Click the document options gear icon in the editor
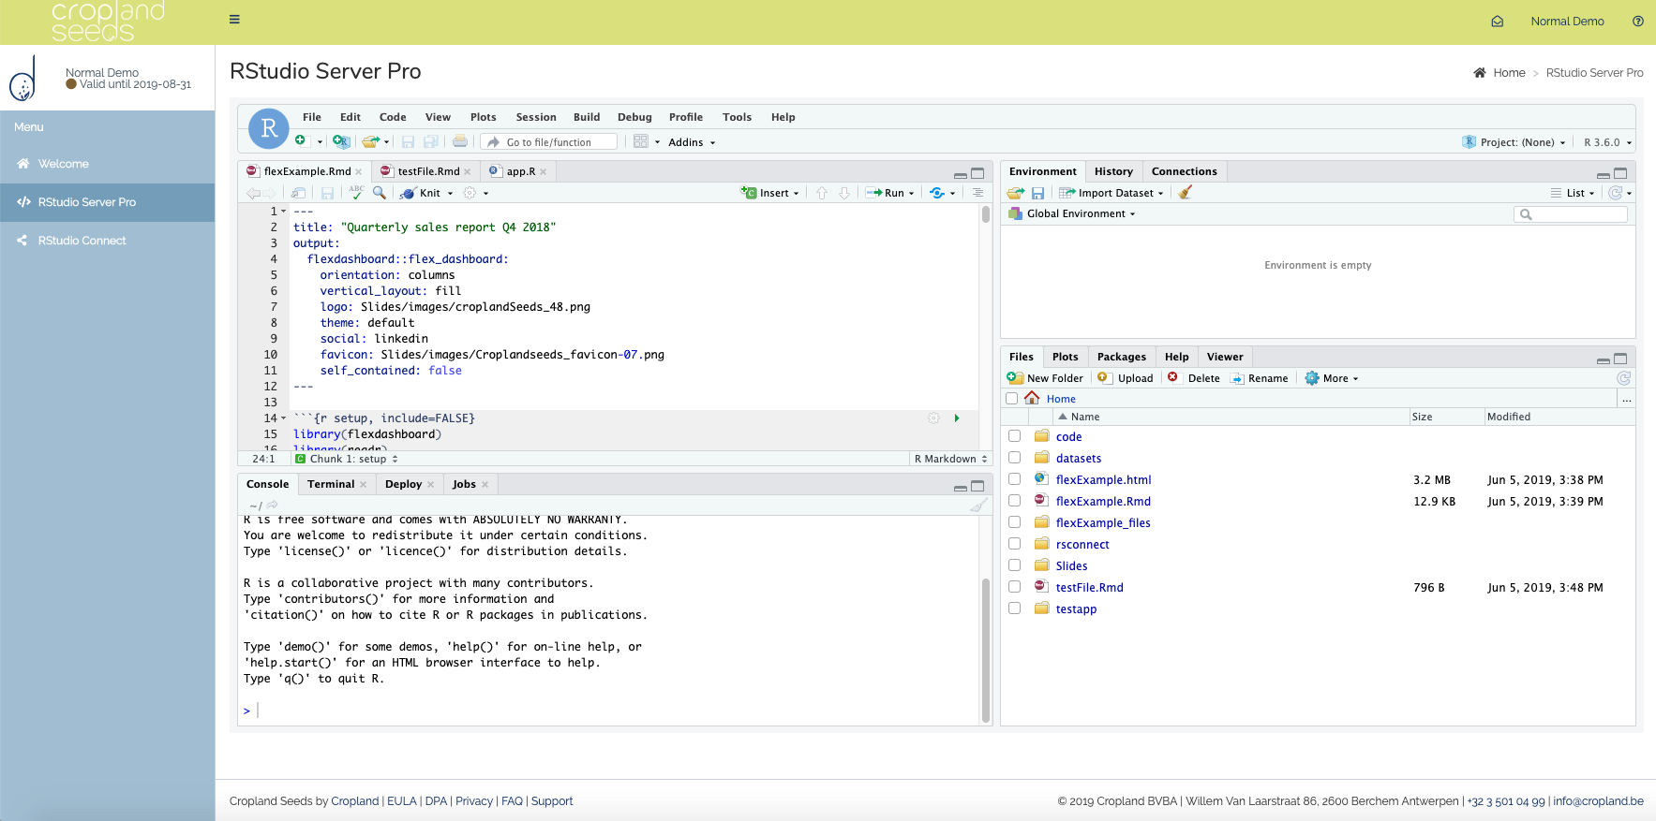The width and height of the screenshot is (1656, 821). [470, 193]
